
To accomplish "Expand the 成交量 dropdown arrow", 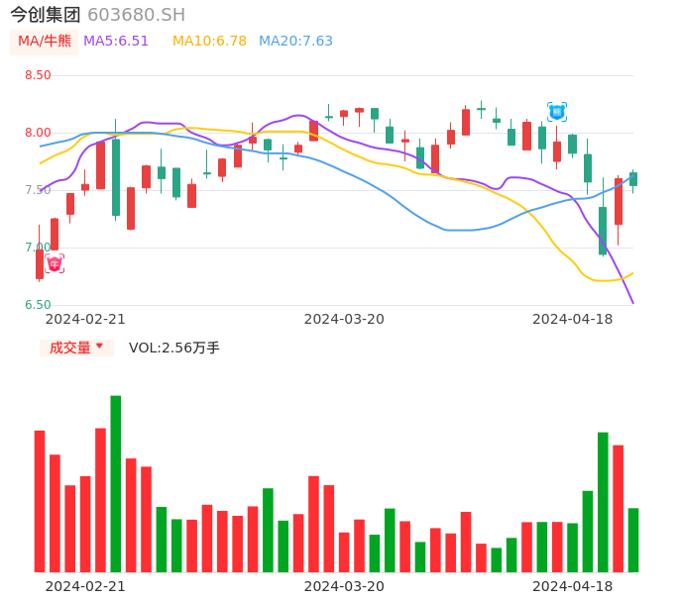I will click(x=99, y=347).
